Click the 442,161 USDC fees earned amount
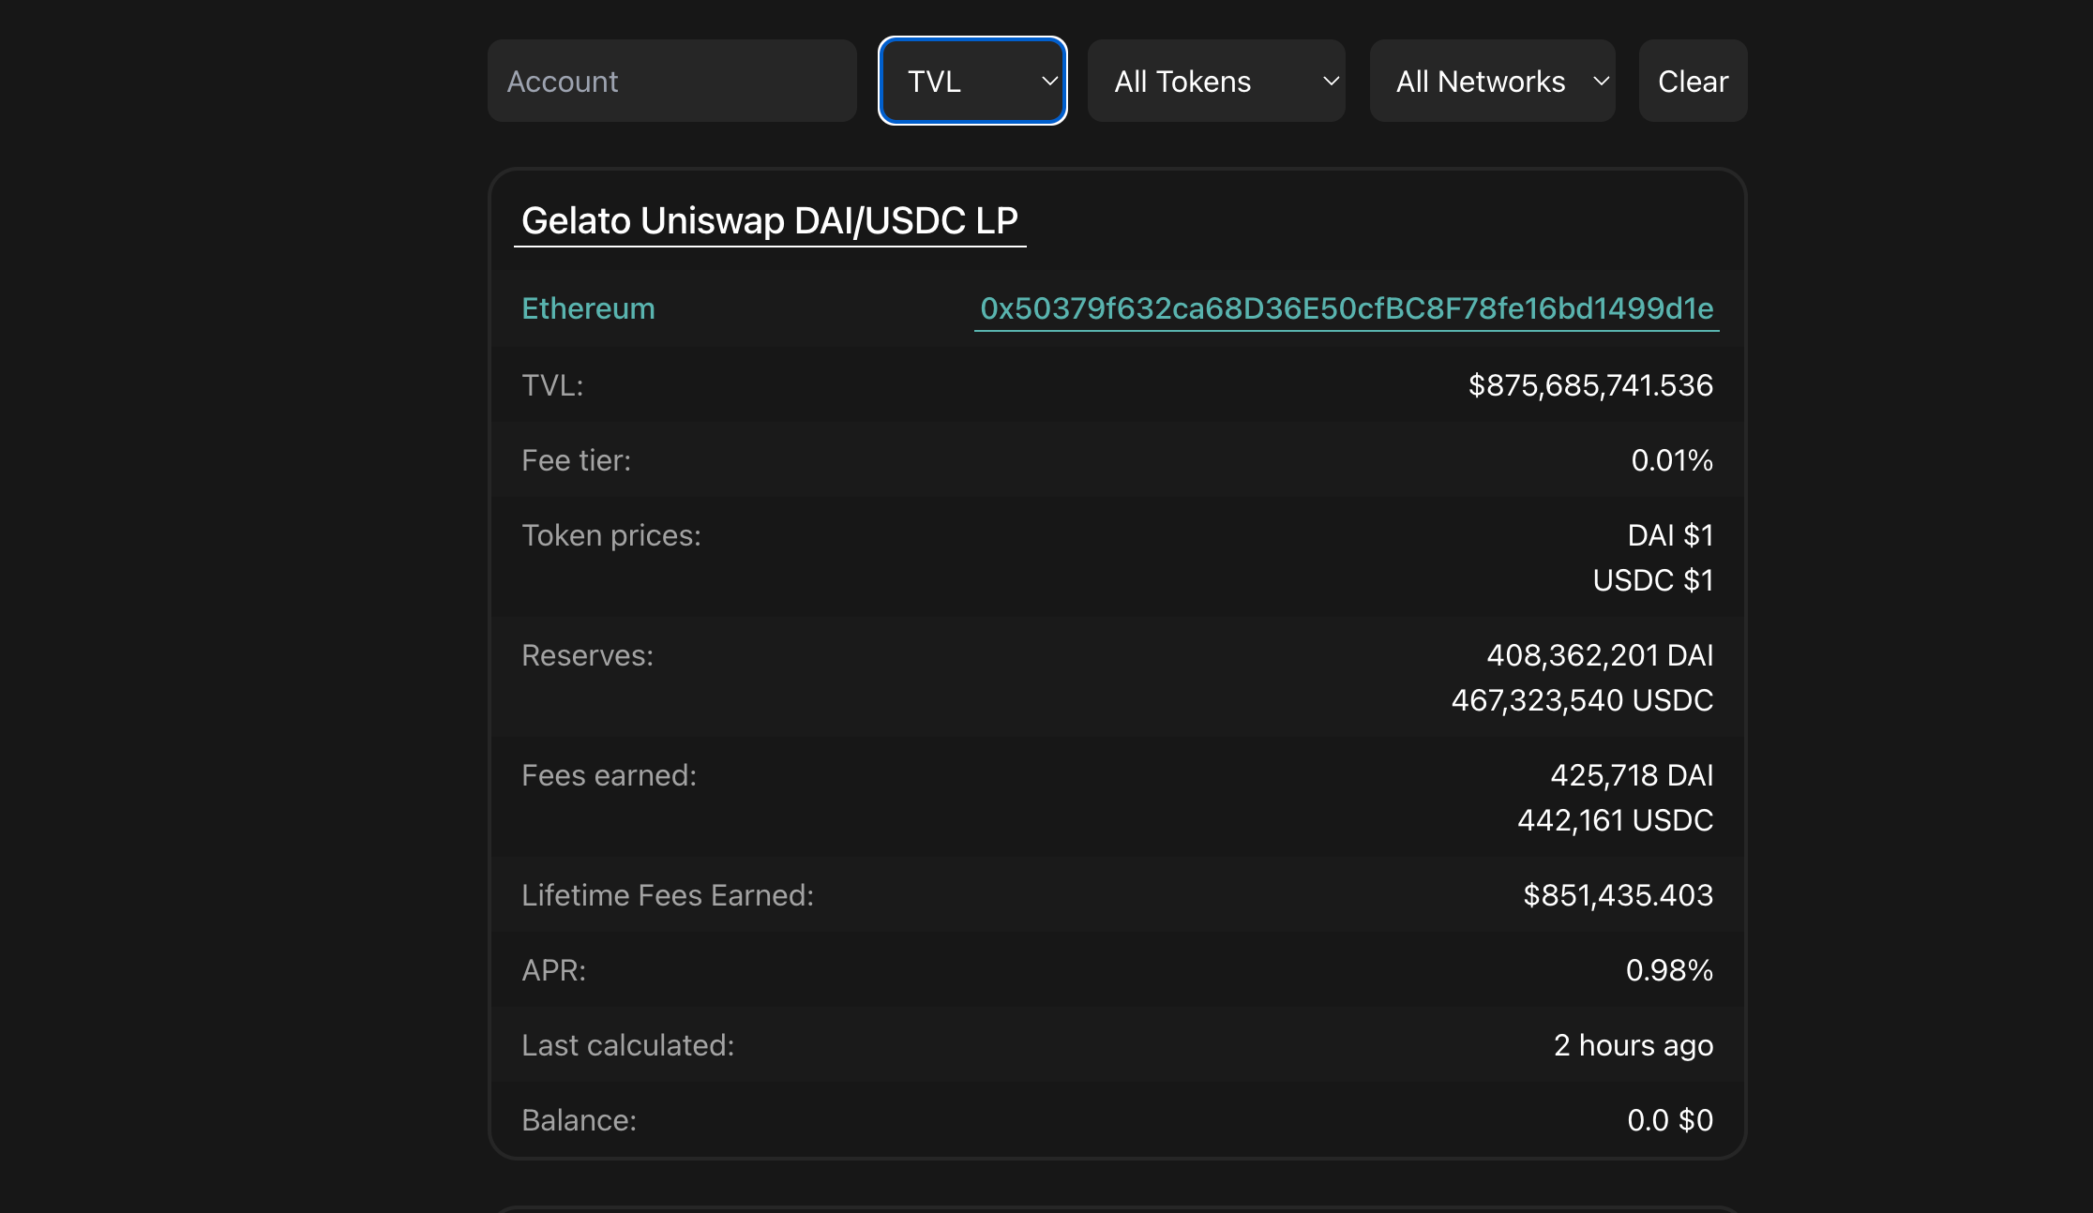 coord(1615,820)
